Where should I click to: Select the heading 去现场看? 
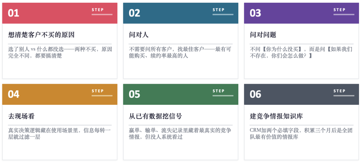[x=21, y=116]
